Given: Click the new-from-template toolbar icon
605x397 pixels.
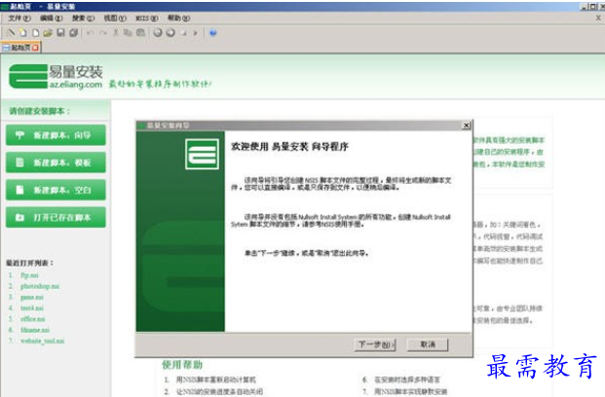Looking at the screenshot, I should pyautogui.click(x=23, y=33).
